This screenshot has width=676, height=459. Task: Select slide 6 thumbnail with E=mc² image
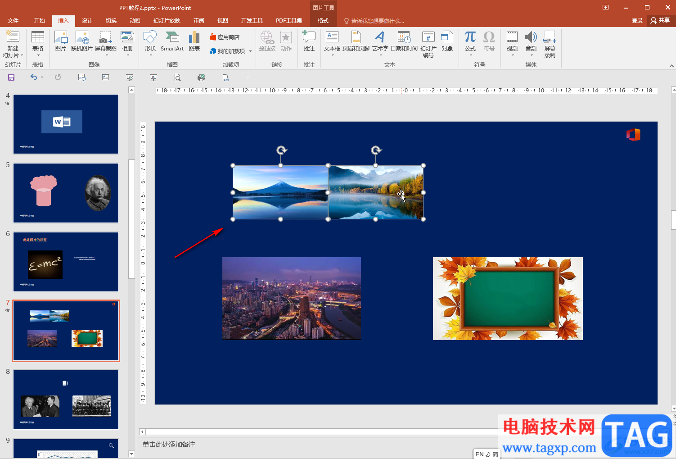[66, 262]
